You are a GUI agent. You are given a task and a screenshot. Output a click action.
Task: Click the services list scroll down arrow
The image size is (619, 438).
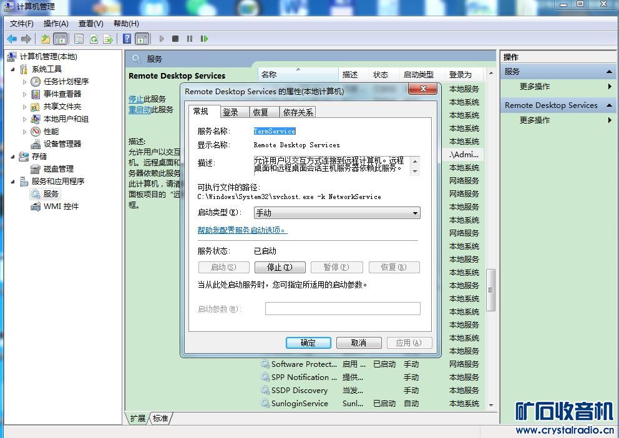pyautogui.click(x=491, y=406)
